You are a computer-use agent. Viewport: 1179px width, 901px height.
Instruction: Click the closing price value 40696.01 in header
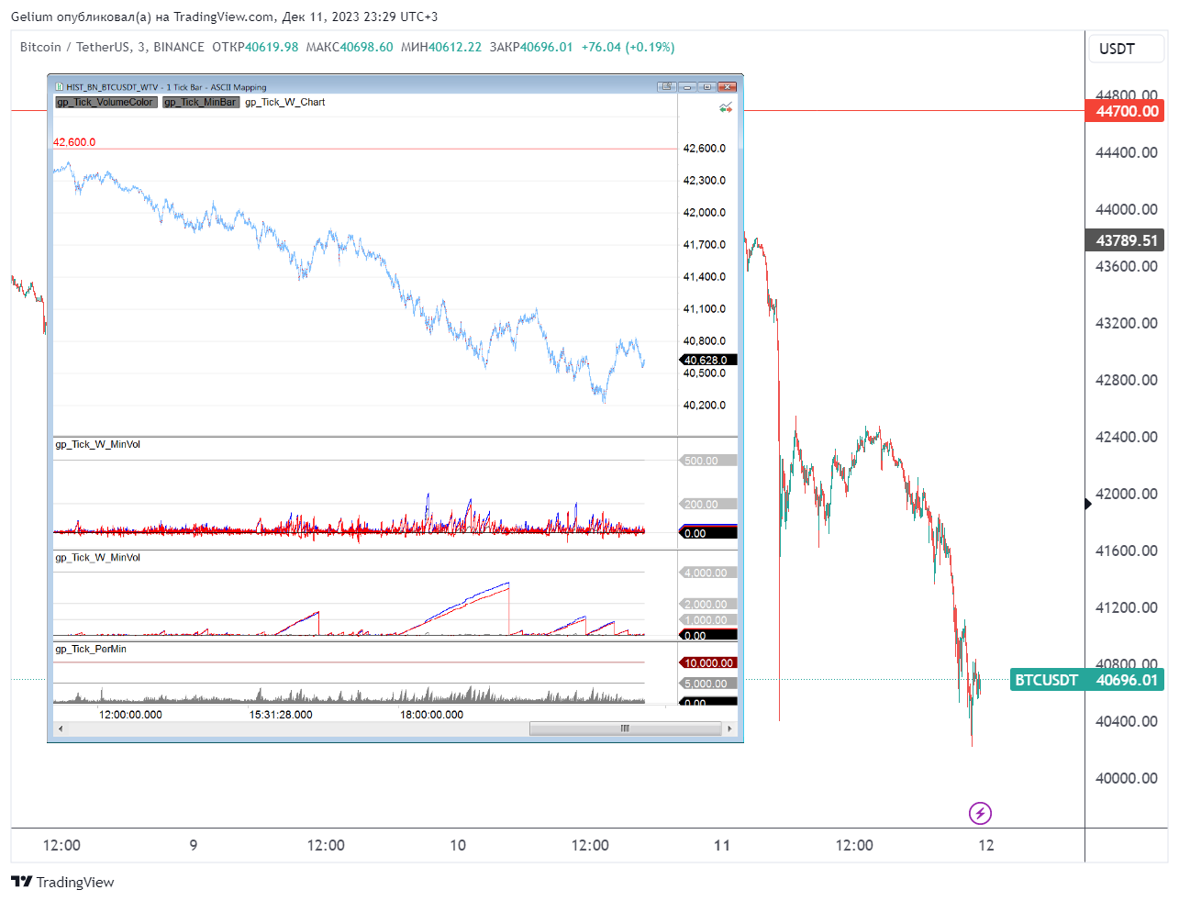[x=547, y=47]
